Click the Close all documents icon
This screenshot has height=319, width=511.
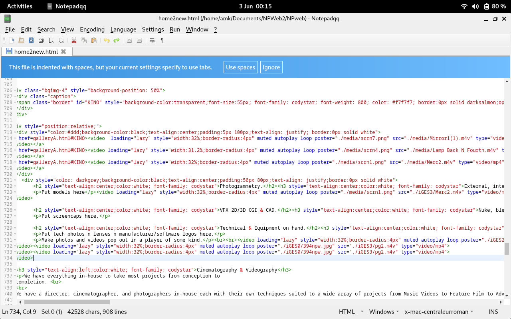click(x=61, y=40)
